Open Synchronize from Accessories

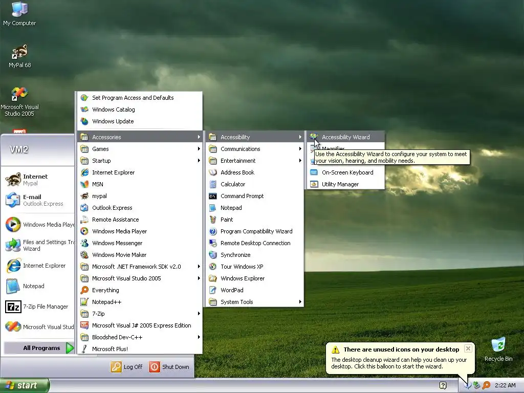coord(255,255)
